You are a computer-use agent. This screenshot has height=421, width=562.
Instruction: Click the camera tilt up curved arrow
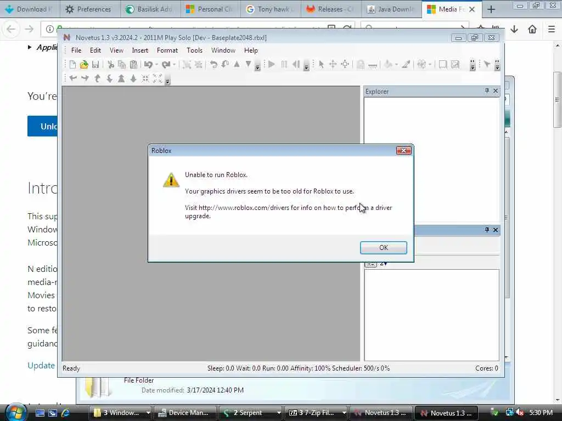click(x=97, y=78)
